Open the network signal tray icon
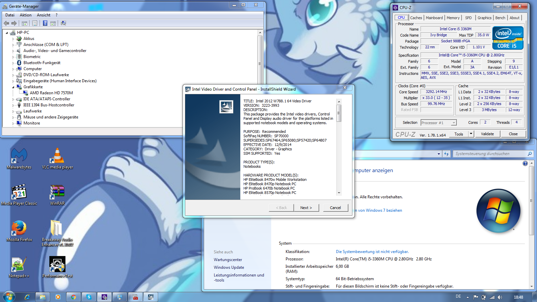This screenshot has width=537, height=302. point(492,297)
